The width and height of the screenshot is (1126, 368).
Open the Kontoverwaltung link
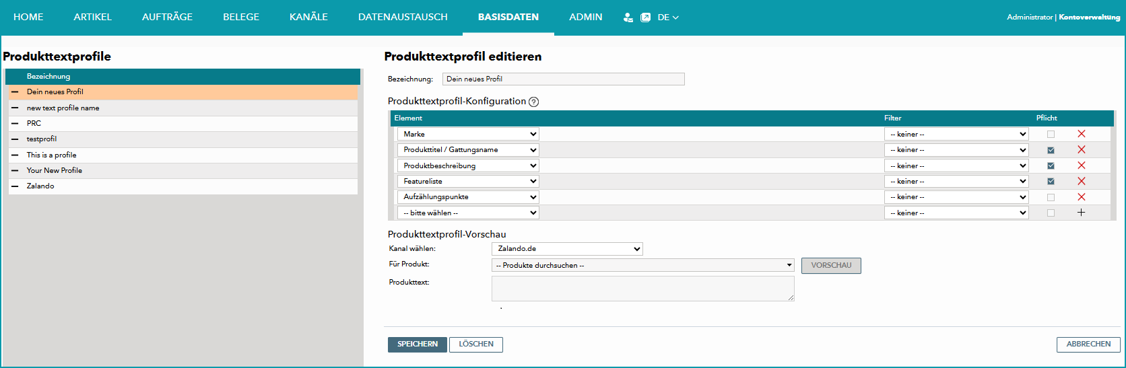(x=1090, y=17)
